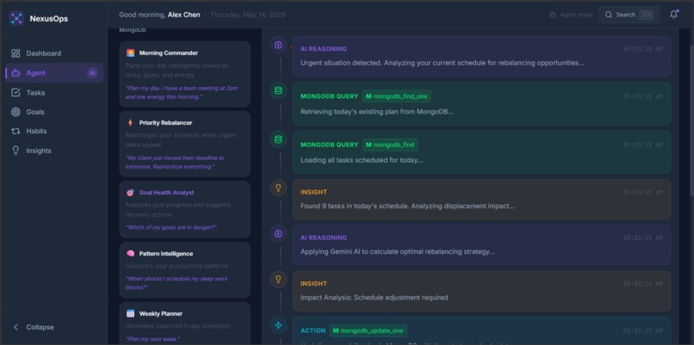Click the Collapse chevron arrow
694x345 pixels.
point(16,327)
